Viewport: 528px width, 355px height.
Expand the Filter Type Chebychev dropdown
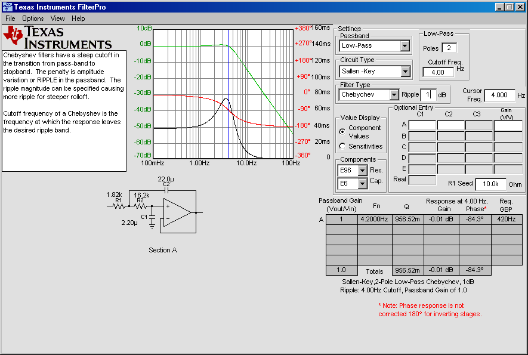coord(394,95)
